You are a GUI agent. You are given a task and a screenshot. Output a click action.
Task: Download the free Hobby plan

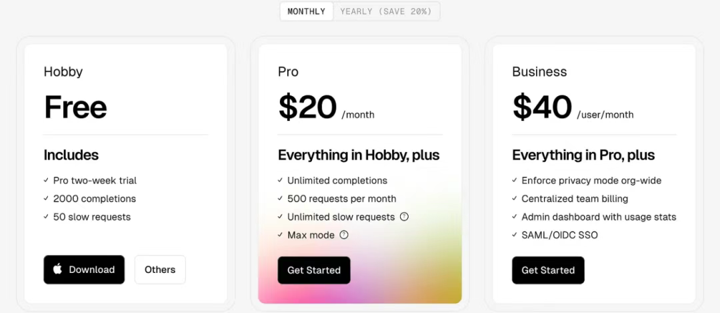pos(84,270)
